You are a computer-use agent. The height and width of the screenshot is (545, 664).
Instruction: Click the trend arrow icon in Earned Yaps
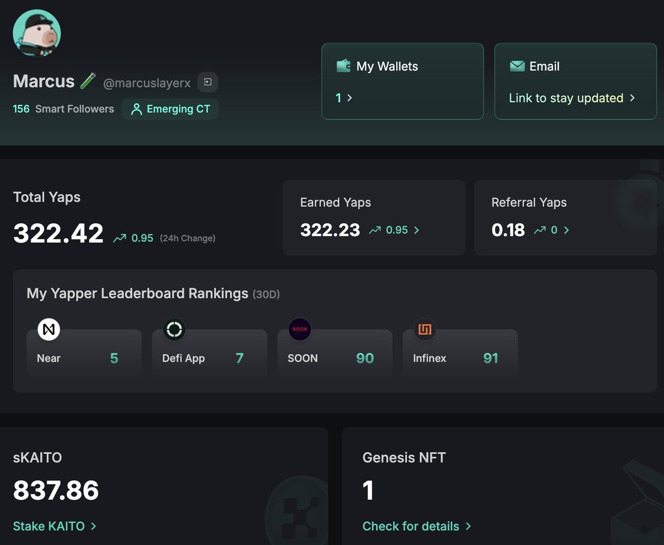(x=375, y=230)
